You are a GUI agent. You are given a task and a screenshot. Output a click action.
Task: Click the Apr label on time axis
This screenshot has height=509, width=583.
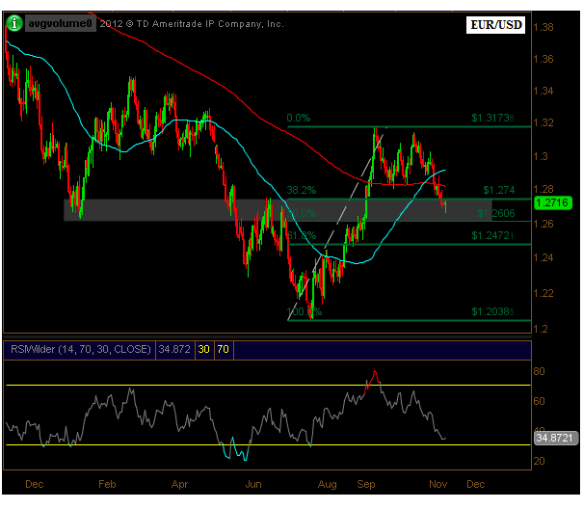pyautogui.click(x=179, y=484)
